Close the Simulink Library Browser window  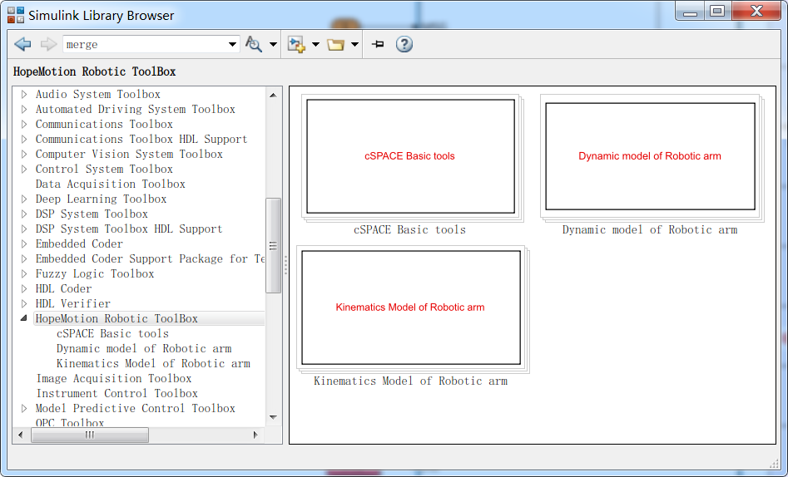click(756, 11)
